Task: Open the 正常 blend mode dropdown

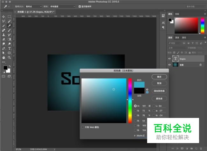Action: [177, 48]
